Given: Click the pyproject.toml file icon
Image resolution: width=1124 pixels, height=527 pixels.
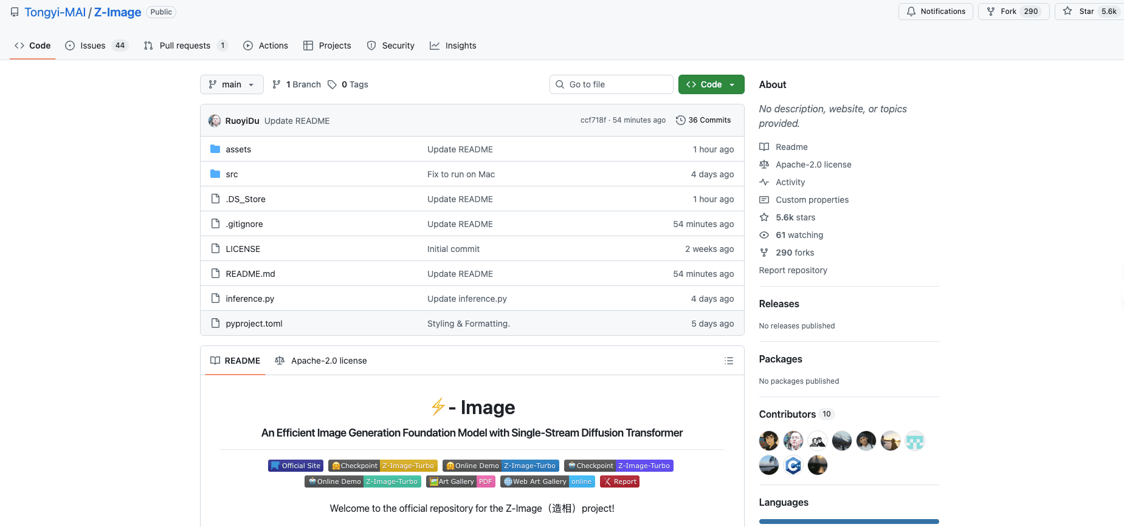Looking at the screenshot, I should pyautogui.click(x=215, y=323).
